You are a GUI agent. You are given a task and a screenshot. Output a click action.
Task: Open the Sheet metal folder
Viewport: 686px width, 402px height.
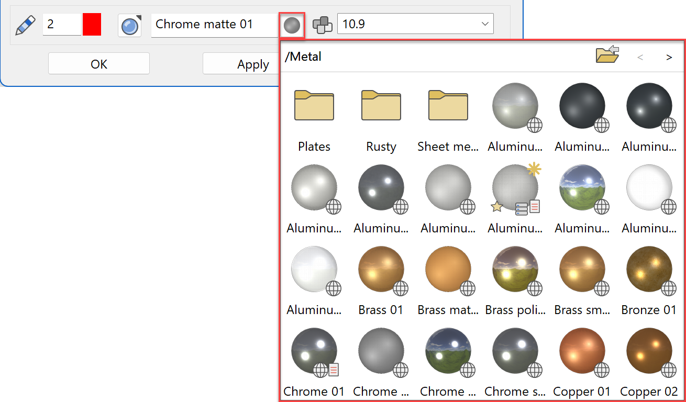(x=448, y=105)
